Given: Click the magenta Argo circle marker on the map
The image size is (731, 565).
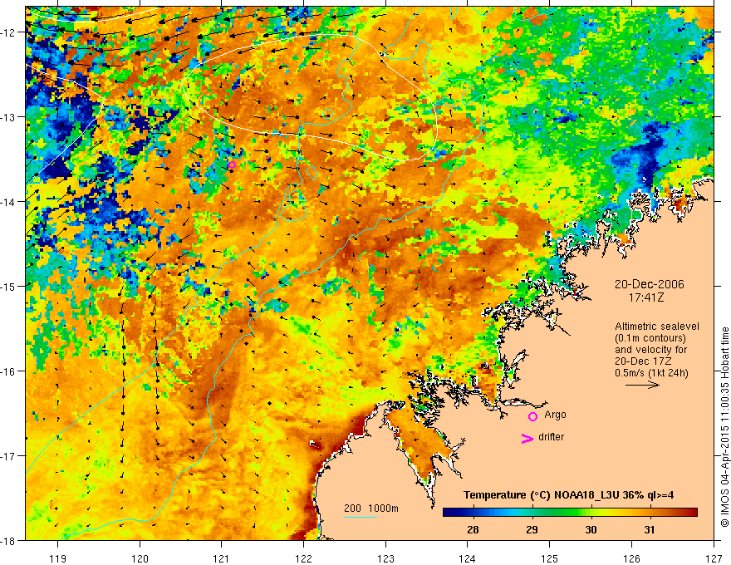Looking at the screenshot, I should coord(232,165).
